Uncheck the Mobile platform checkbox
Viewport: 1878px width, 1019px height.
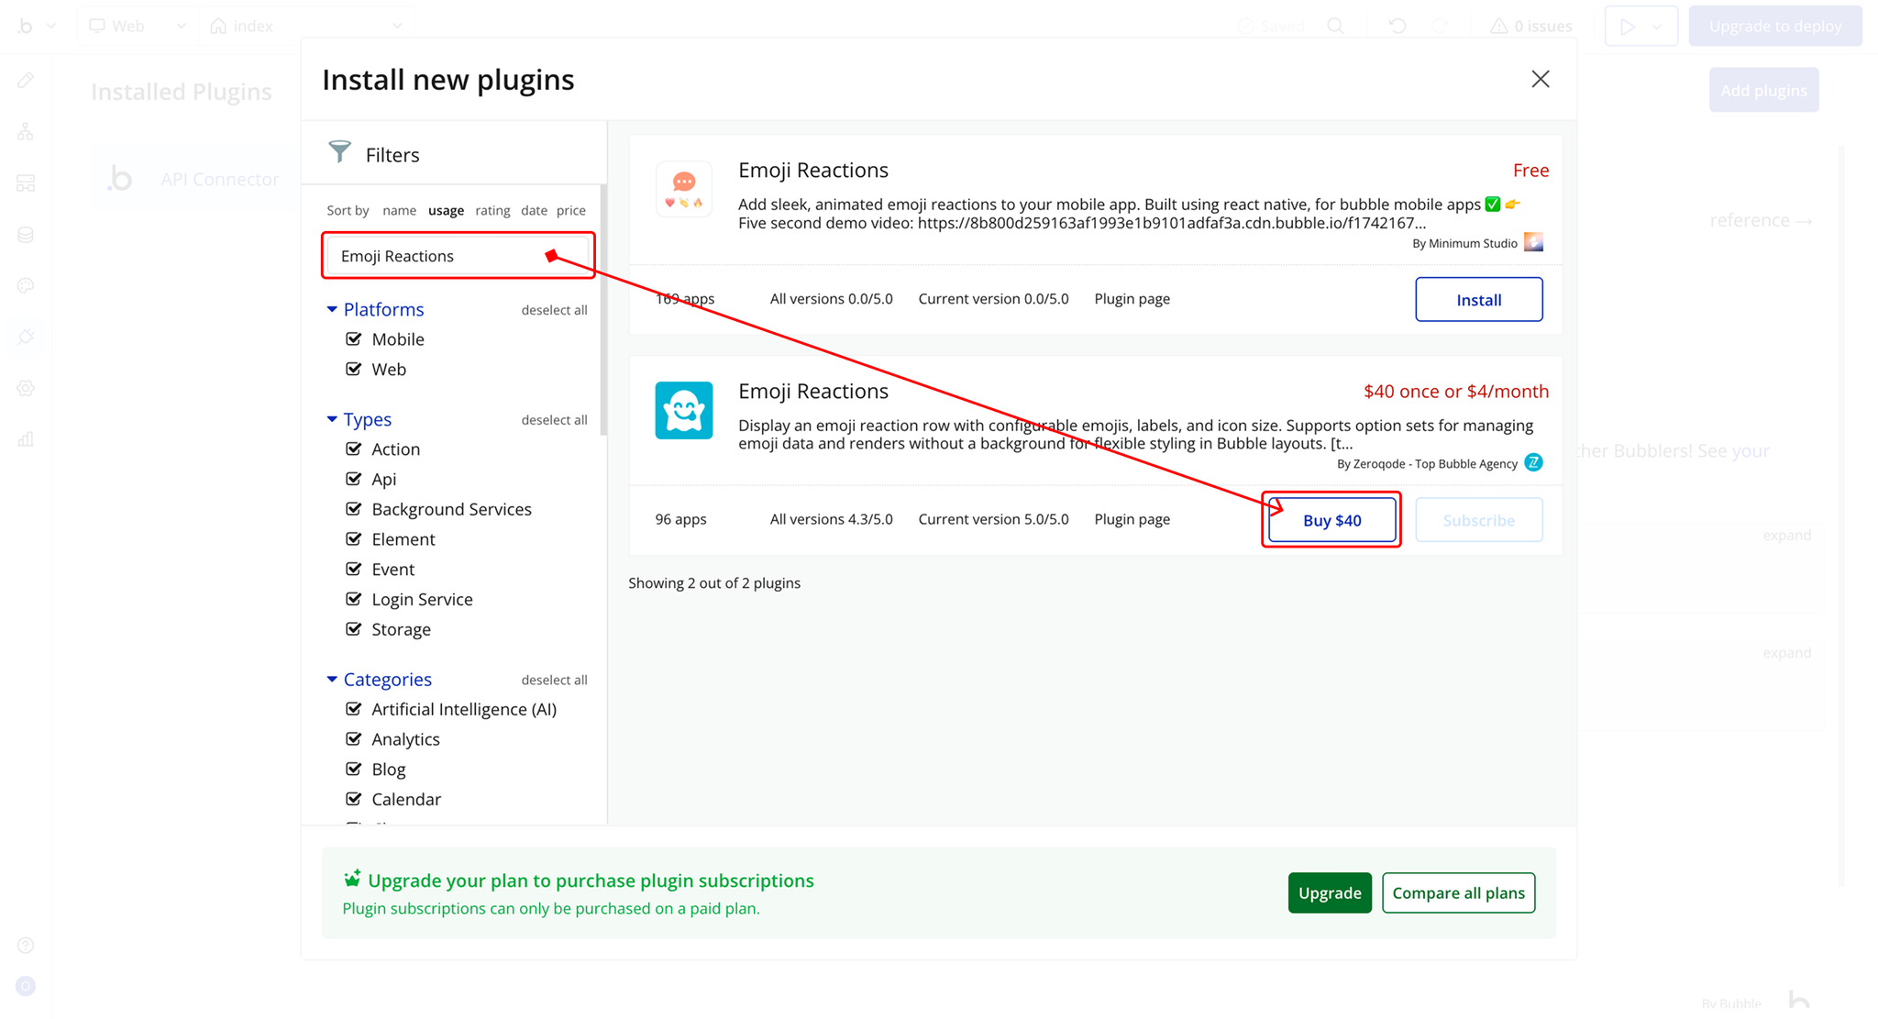click(354, 339)
